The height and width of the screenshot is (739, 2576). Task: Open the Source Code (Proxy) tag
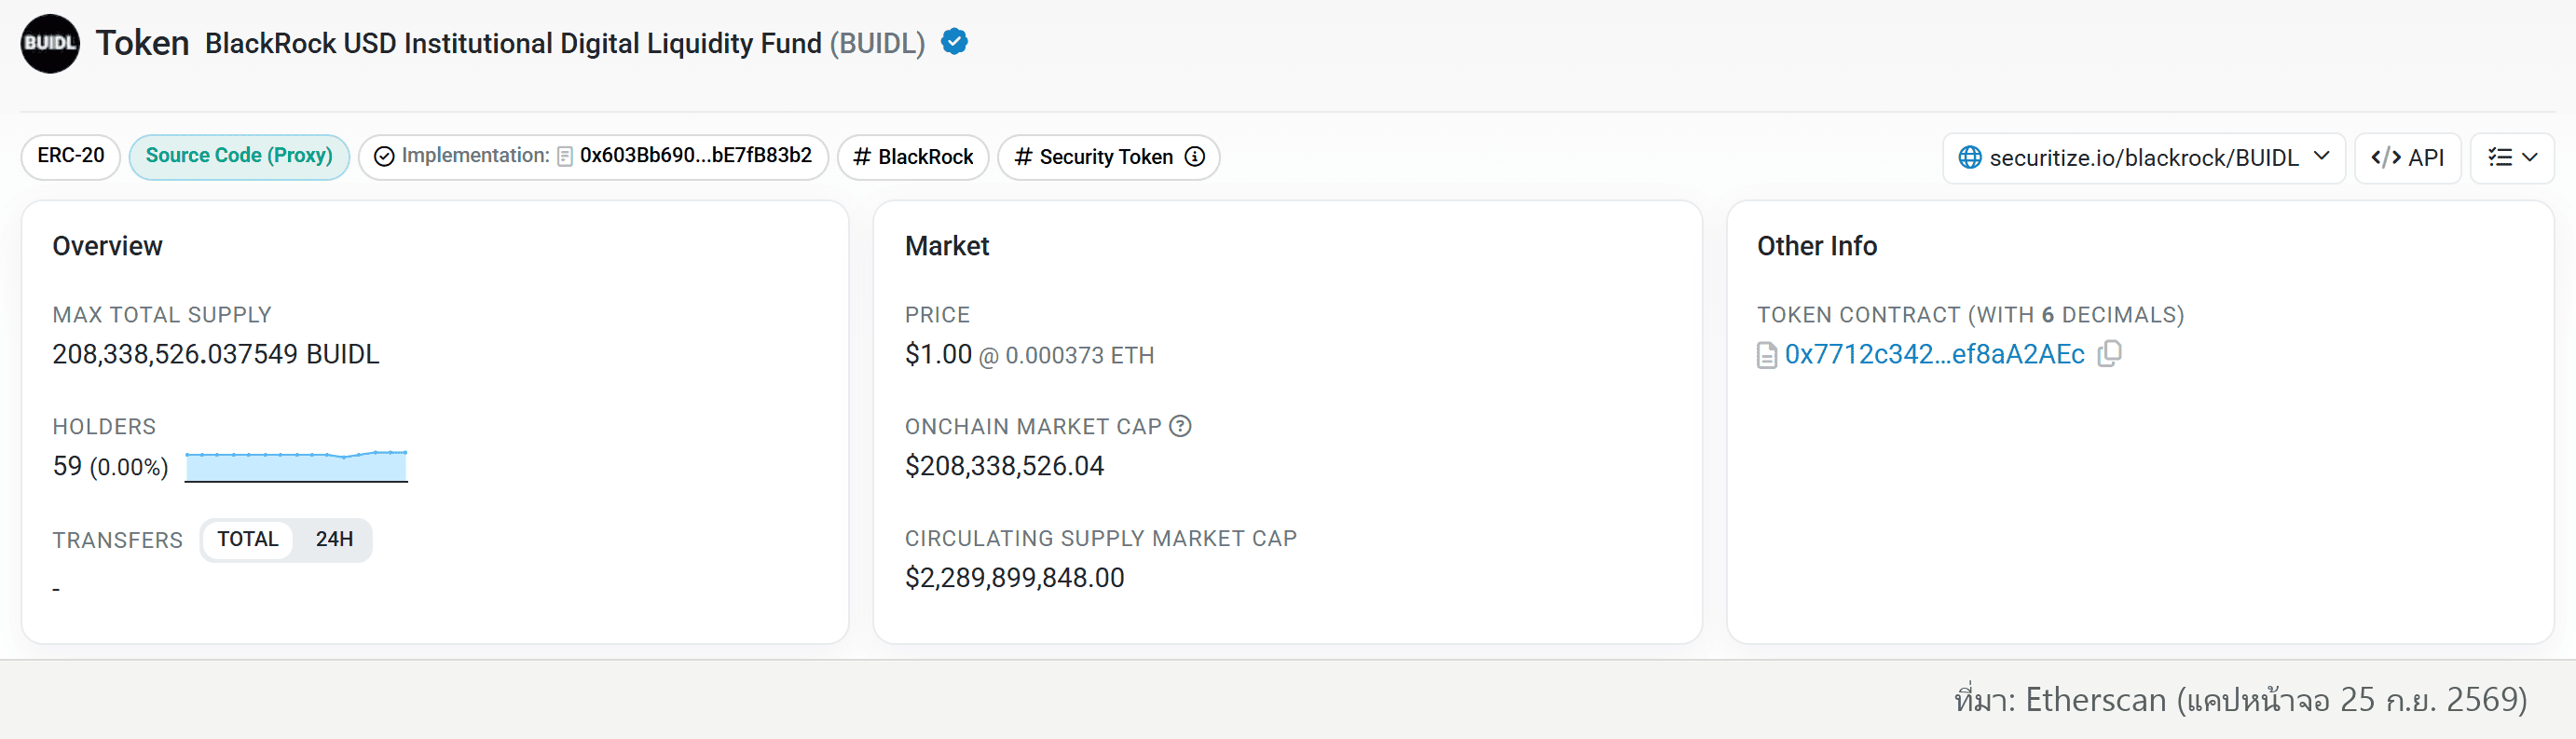click(239, 156)
